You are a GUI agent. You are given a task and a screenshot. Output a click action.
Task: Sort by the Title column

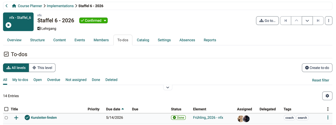click(14, 109)
